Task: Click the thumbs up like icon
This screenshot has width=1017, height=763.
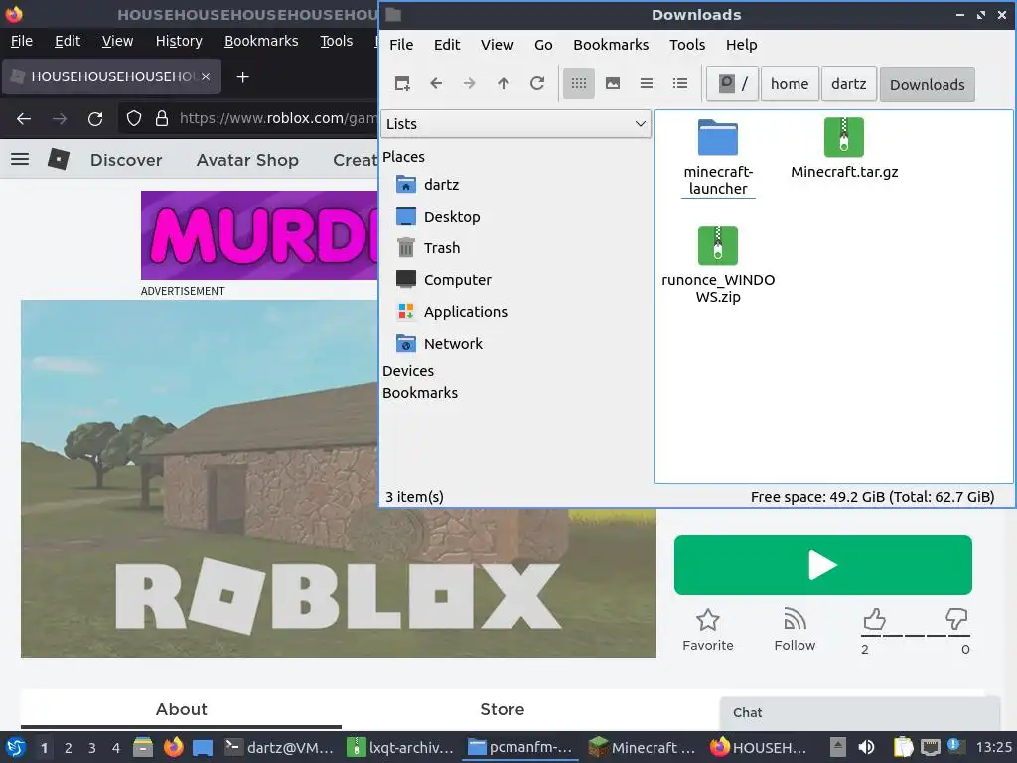Action: (x=874, y=620)
